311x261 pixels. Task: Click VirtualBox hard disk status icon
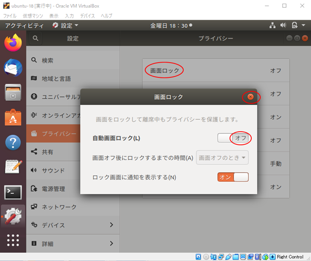click(199, 257)
